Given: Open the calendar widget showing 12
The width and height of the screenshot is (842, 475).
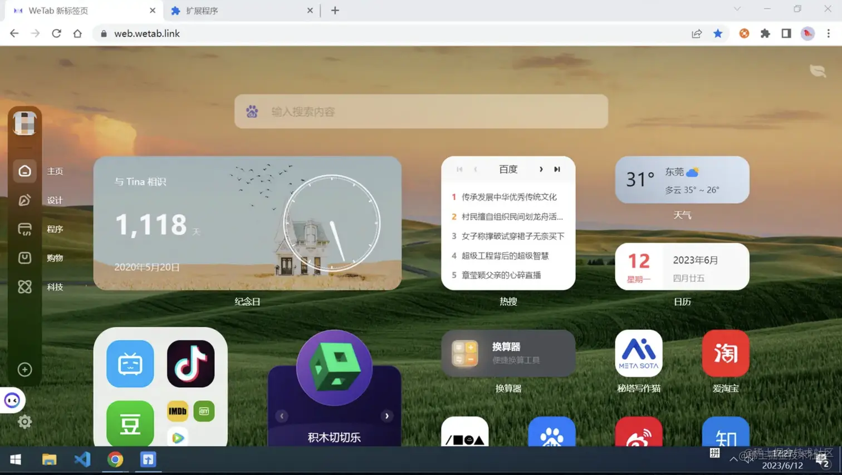Looking at the screenshot, I should tap(682, 266).
